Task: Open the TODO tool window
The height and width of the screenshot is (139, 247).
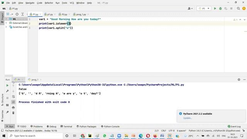Action: (22, 126)
